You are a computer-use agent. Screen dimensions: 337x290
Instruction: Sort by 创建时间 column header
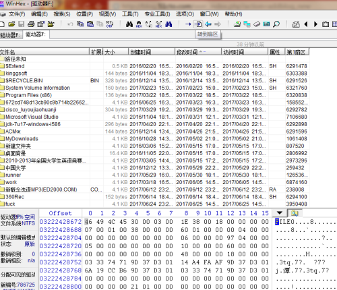click(152, 52)
